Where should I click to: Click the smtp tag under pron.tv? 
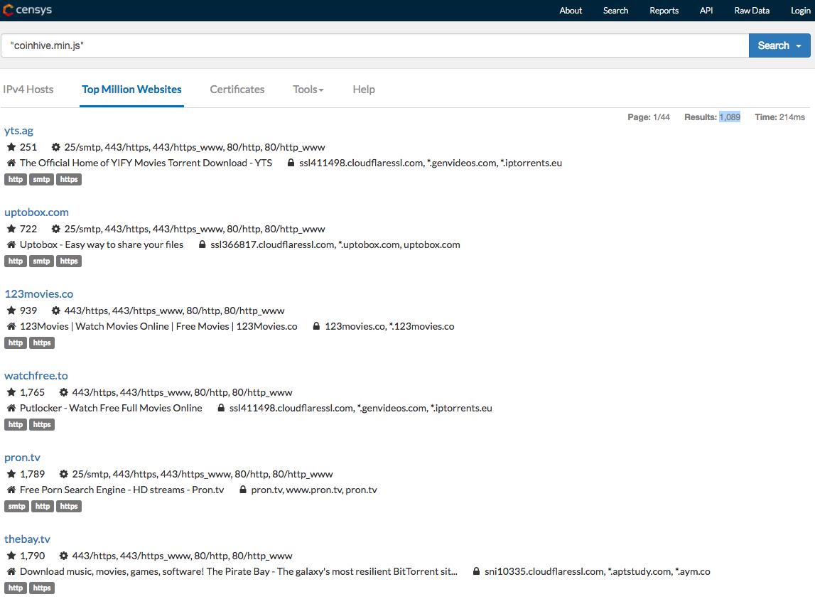click(17, 507)
